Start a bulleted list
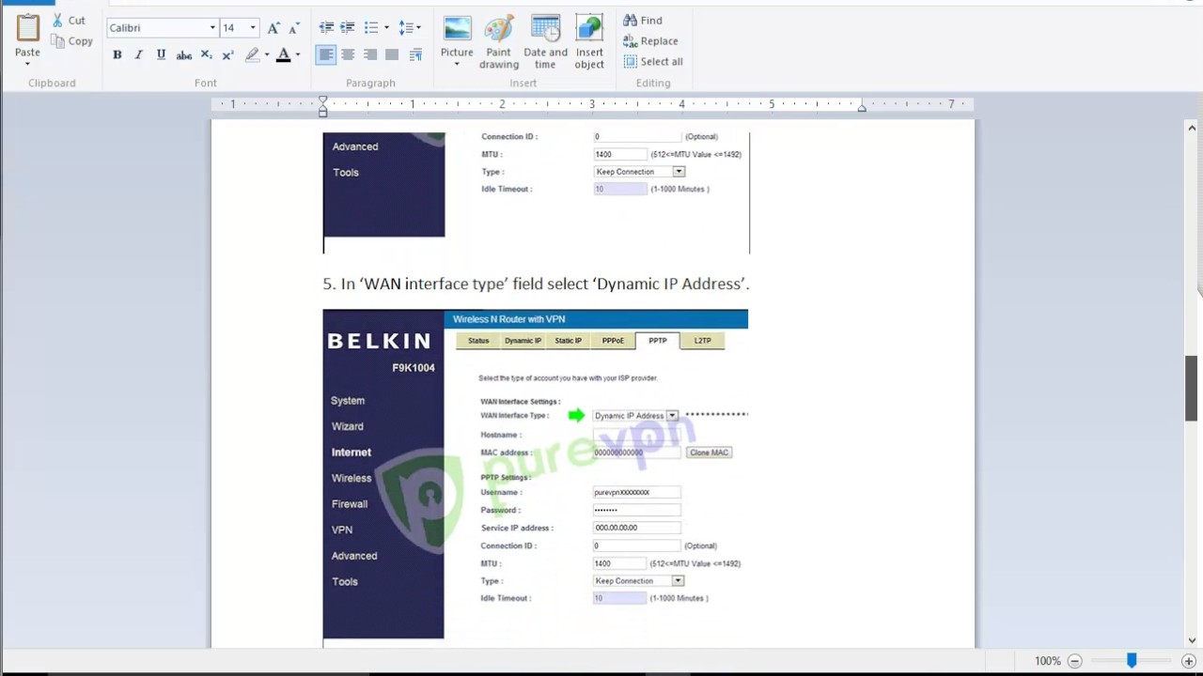The height and width of the screenshot is (676, 1203). pos(371,27)
